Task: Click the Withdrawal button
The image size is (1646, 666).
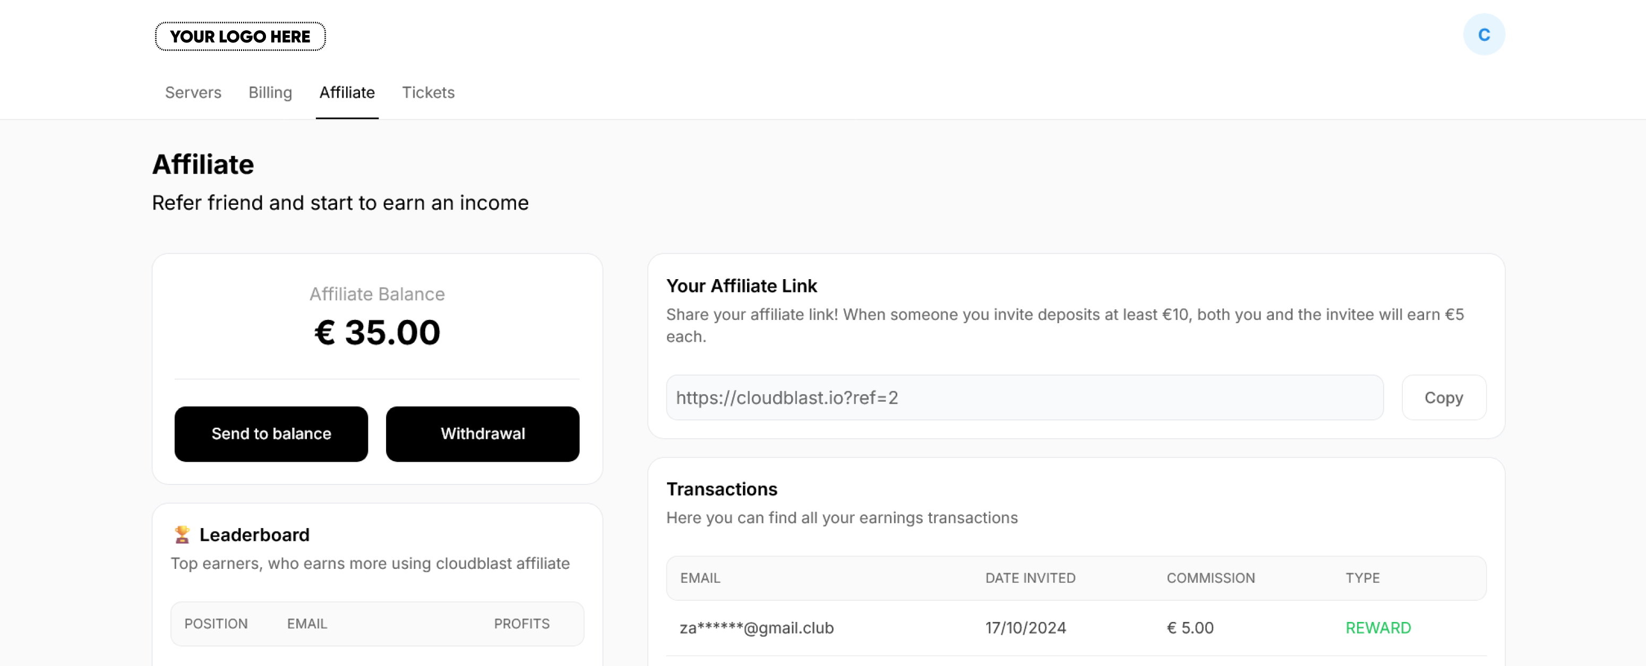Action: (x=483, y=434)
